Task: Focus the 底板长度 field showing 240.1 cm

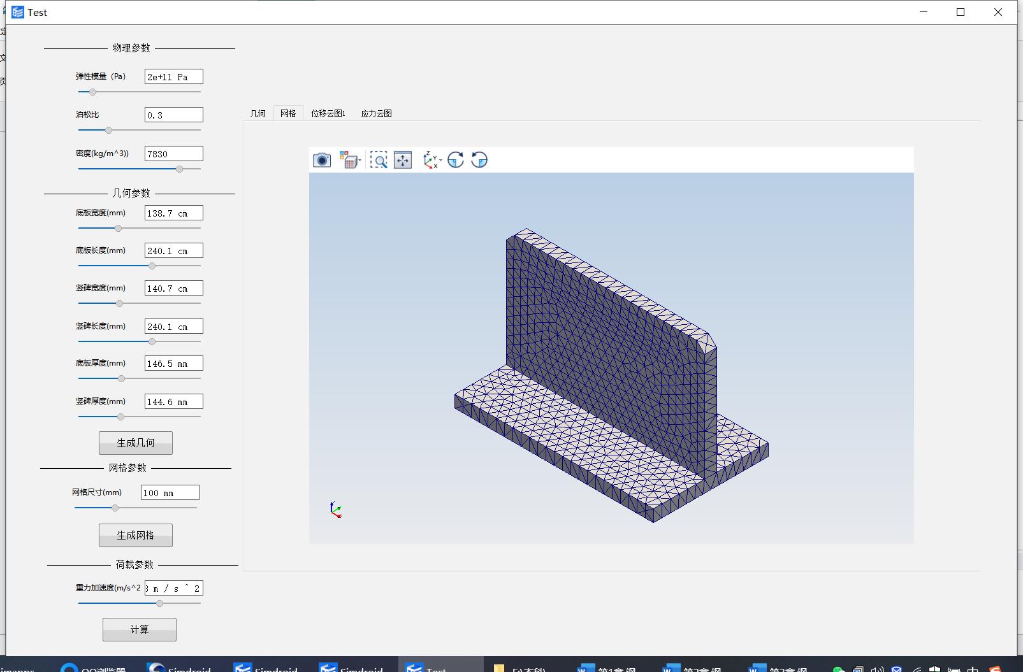Action: coord(174,250)
